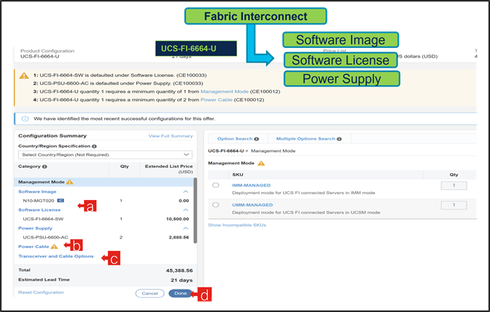Click the info icon on the Multiple Options Search tab
490x312 pixels.
click(x=339, y=139)
